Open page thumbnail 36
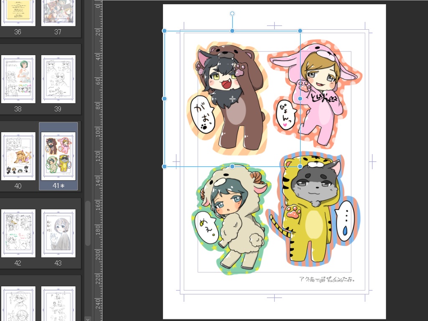The height and width of the screenshot is (321, 428). tap(18, 13)
